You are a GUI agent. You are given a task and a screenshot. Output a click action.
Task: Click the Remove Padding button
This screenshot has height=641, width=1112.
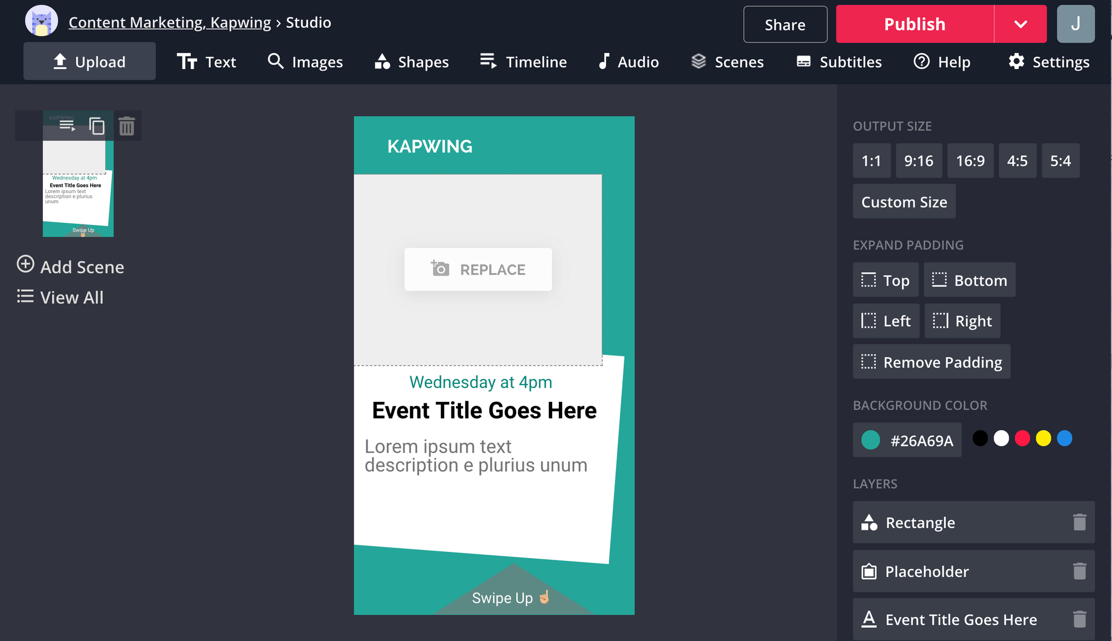coord(931,362)
